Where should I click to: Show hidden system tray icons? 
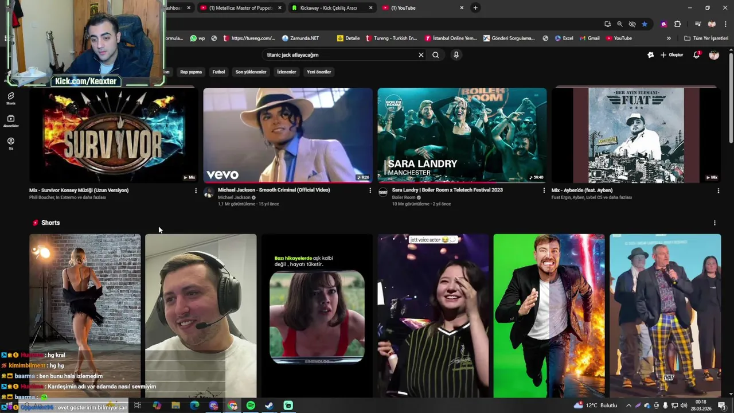tap(628, 406)
